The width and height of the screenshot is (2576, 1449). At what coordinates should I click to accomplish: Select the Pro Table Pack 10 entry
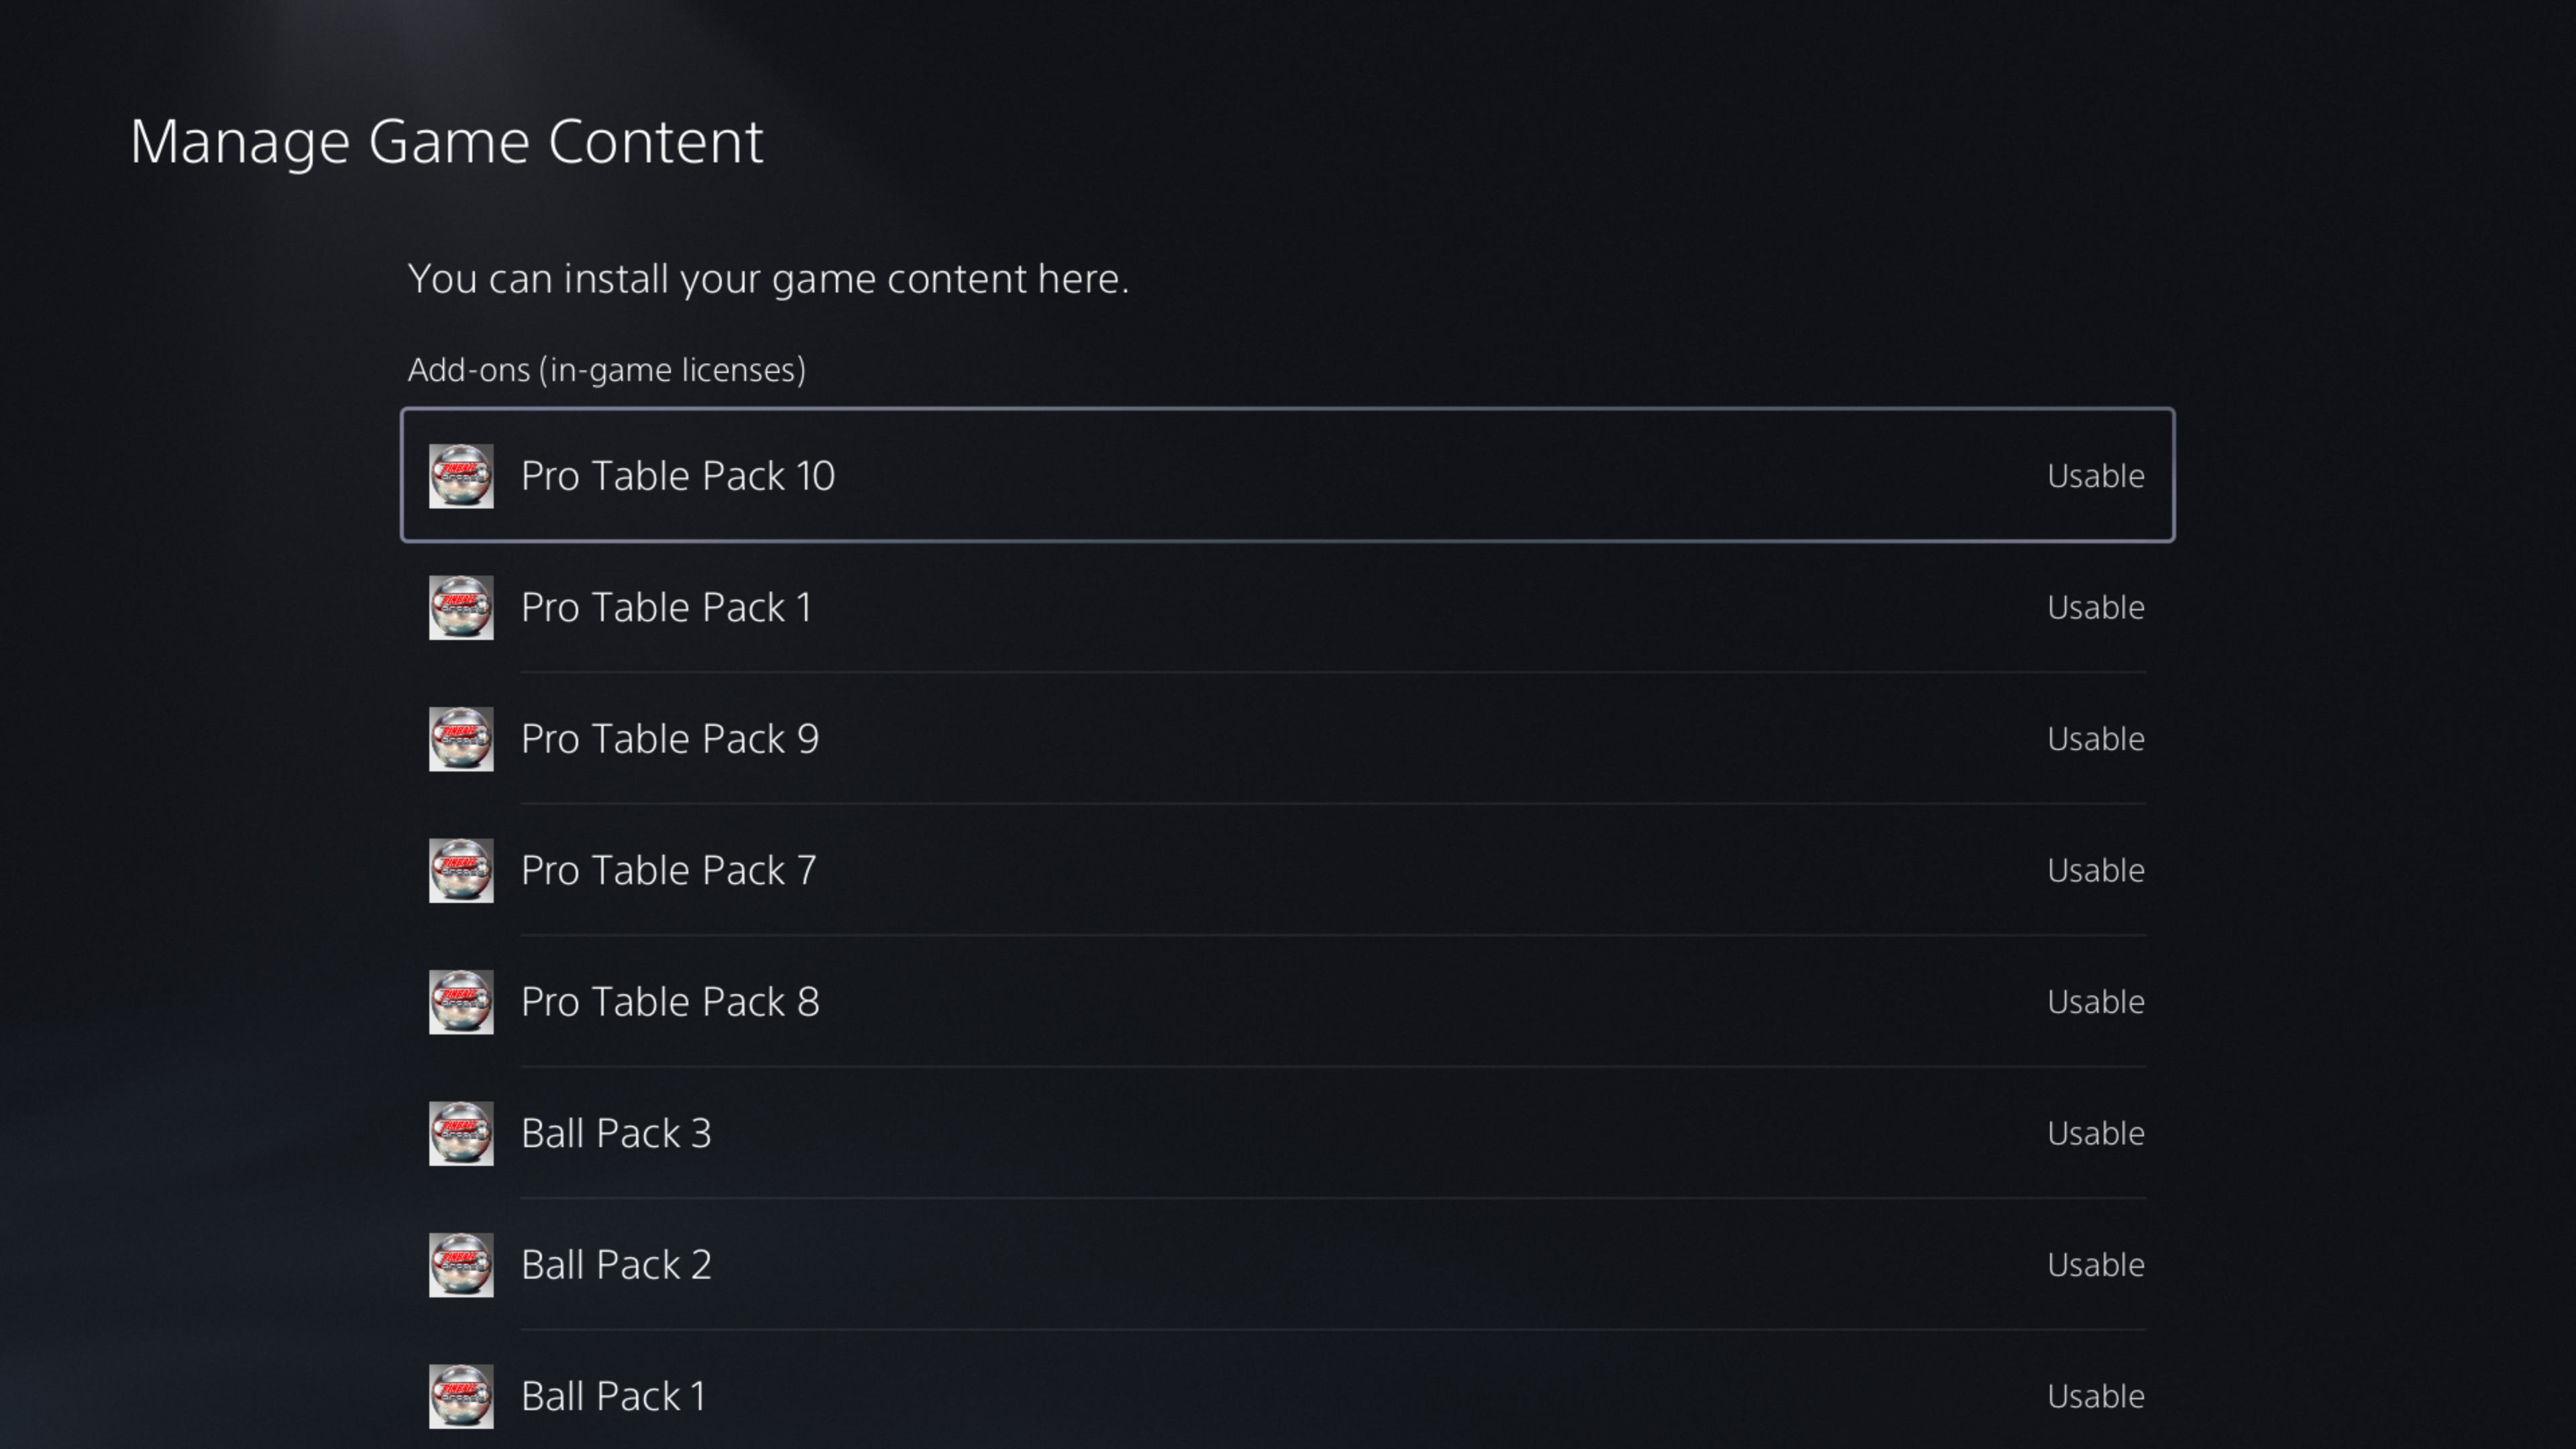pos(678,476)
